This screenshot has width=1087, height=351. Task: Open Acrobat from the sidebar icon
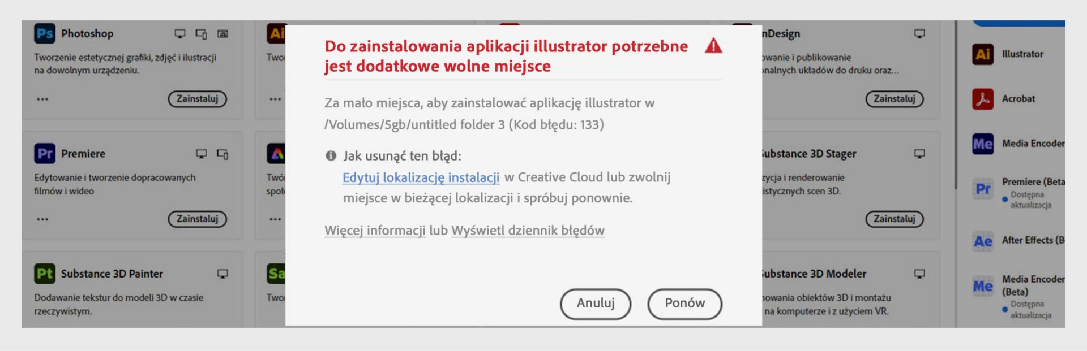(x=983, y=99)
